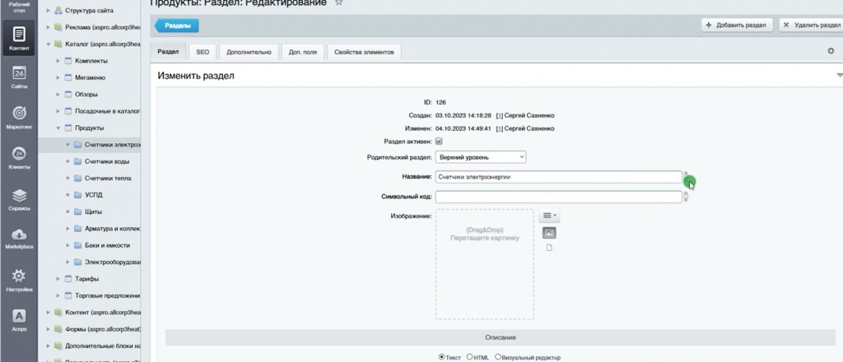
Task: Open image options menu icon
Action: pyautogui.click(x=549, y=216)
